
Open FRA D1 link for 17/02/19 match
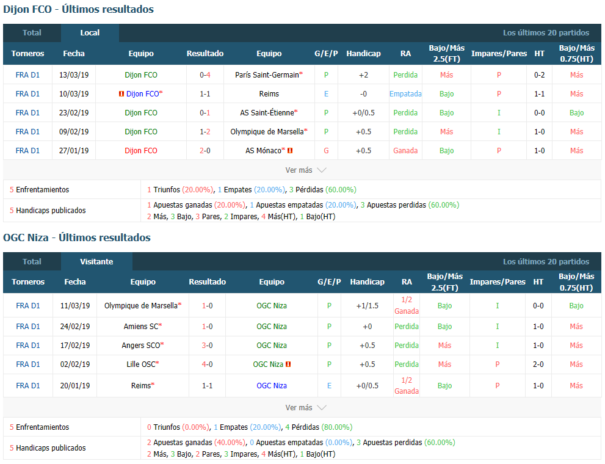point(28,345)
